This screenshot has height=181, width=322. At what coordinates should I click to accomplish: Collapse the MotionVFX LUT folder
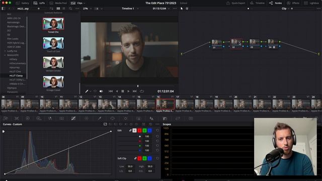[5, 55]
